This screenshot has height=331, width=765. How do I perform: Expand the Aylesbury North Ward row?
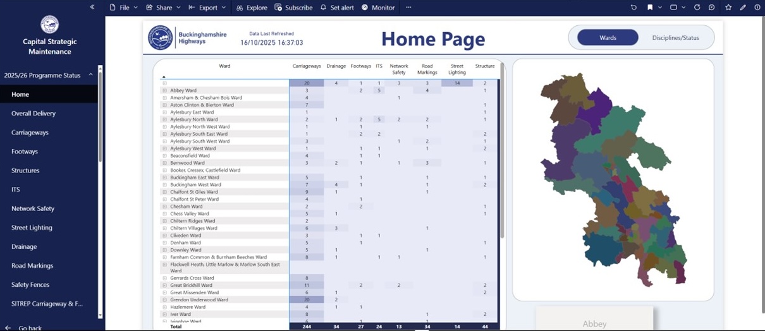(164, 119)
